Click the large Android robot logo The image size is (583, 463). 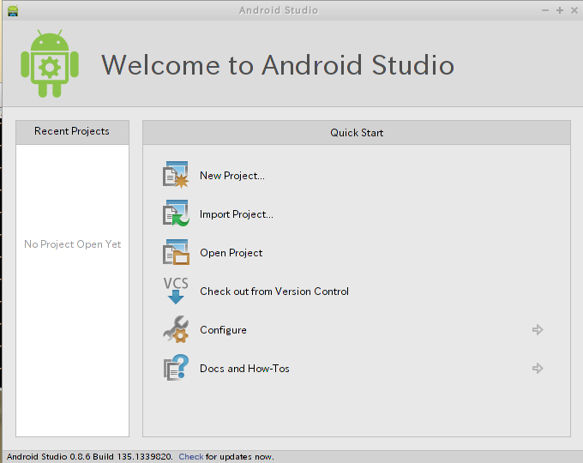(50, 63)
